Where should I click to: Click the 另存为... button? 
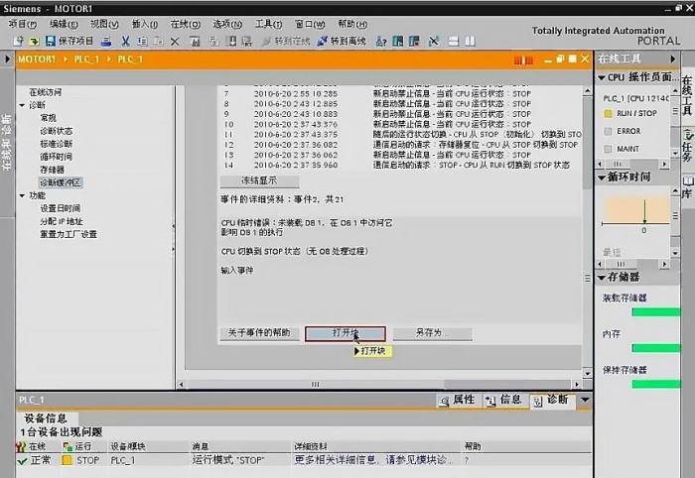pos(432,333)
